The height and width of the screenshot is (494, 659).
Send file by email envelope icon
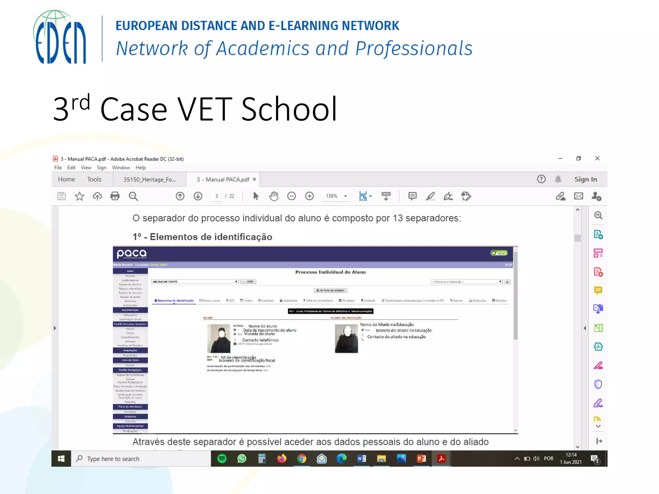click(x=579, y=196)
